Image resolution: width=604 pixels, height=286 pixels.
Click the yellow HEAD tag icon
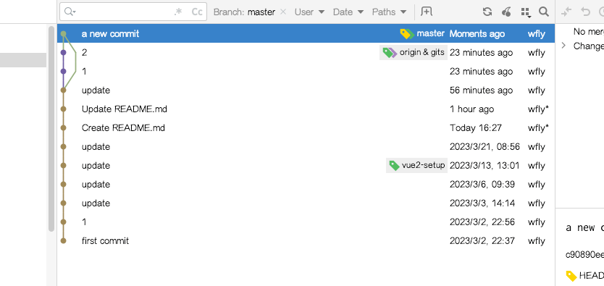coord(571,276)
